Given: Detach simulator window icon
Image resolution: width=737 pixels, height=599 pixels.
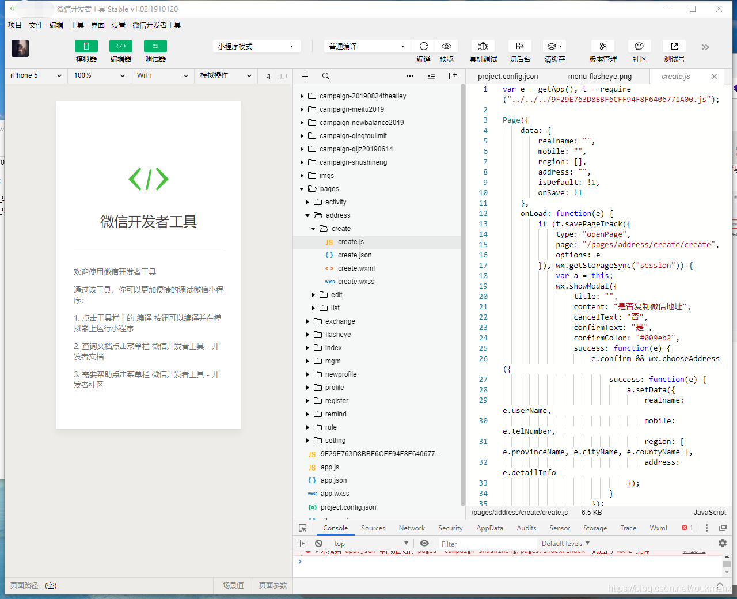Looking at the screenshot, I should tap(283, 76).
